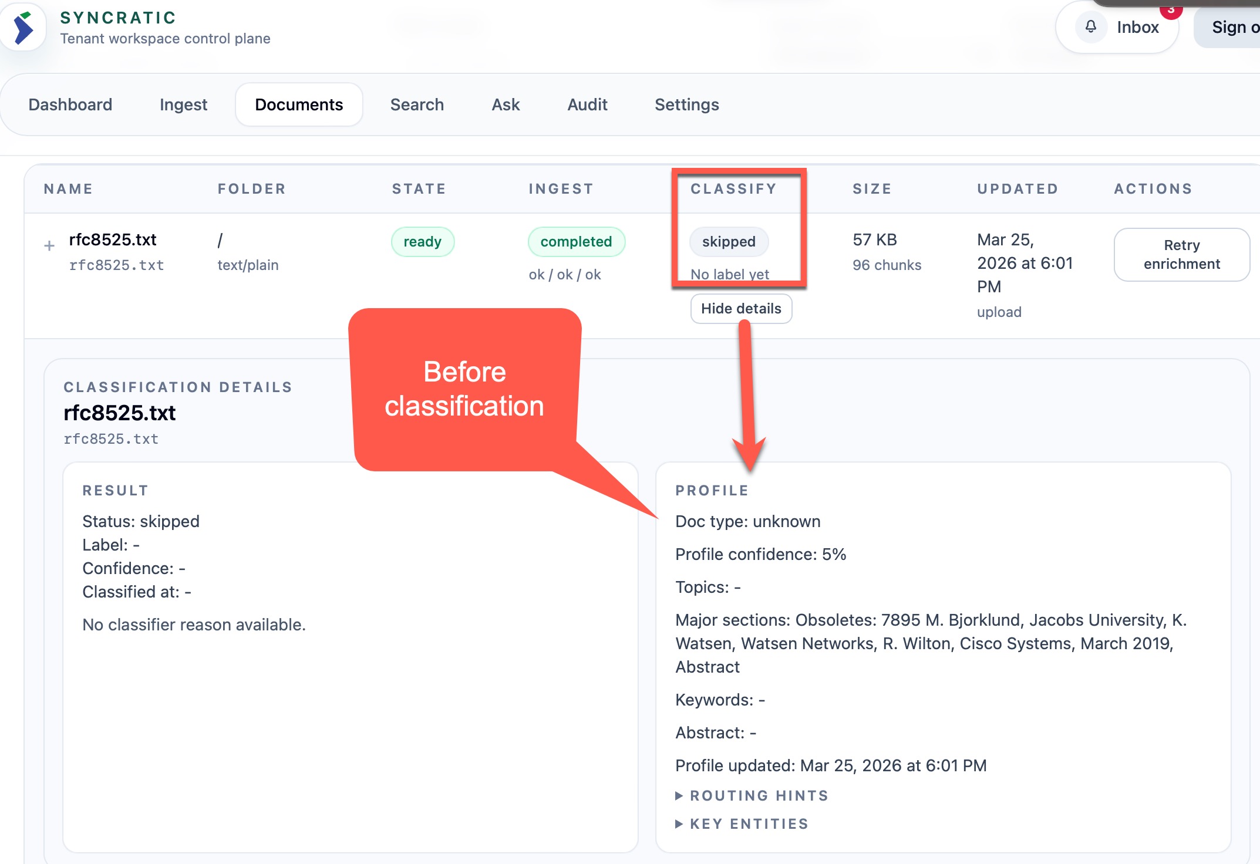The height and width of the screenshot is (864, 1260).
Task: Open the Inbox button
Action: click(x=1137, y=27)
